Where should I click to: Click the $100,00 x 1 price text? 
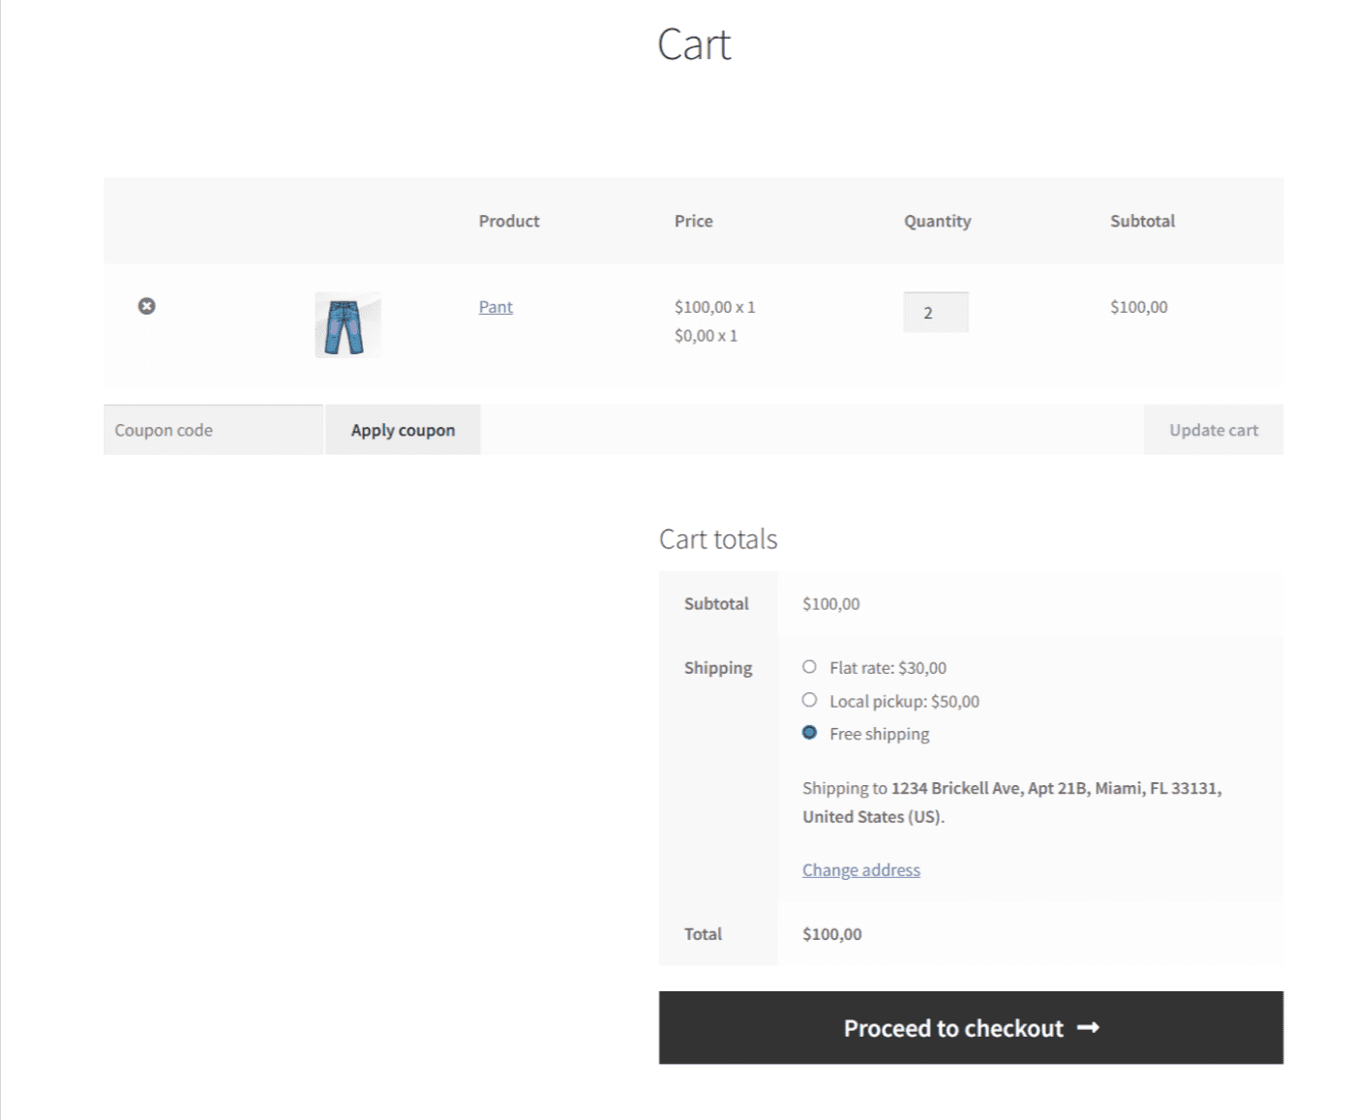[714, 306]
